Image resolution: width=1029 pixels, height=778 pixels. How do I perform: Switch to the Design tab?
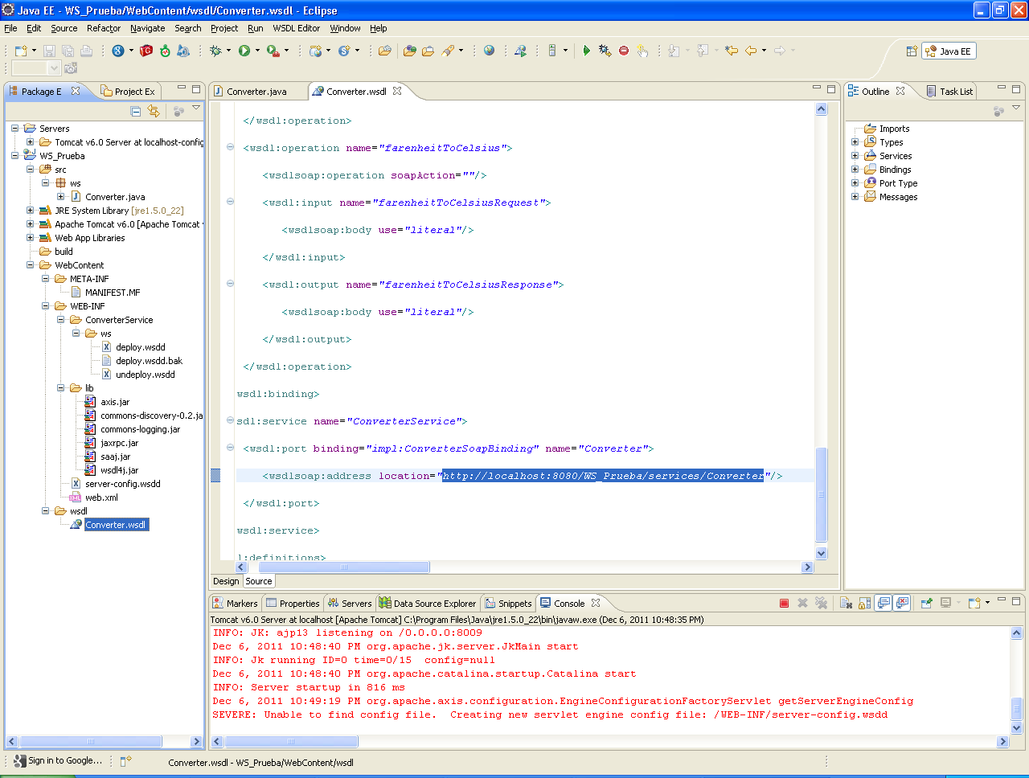point(226,581)
